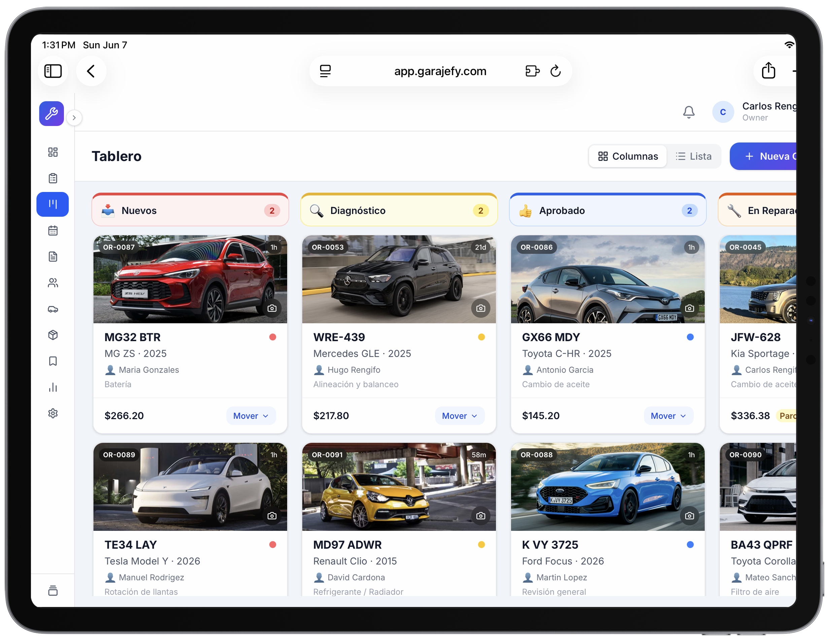Click the Carlos user avatar
The image size is (828, 641).
point(723,112)
